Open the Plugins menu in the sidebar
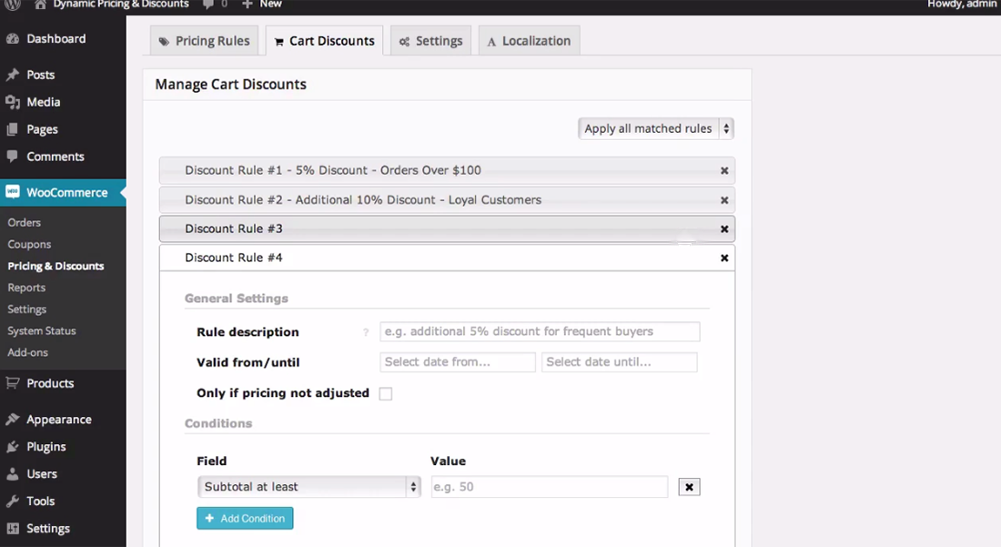1001x547 pixels. 45,447
